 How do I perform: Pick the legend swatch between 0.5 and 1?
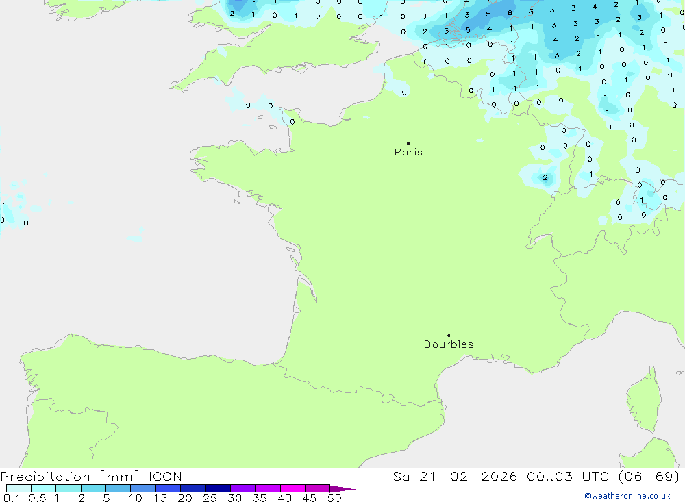(44, 488)
